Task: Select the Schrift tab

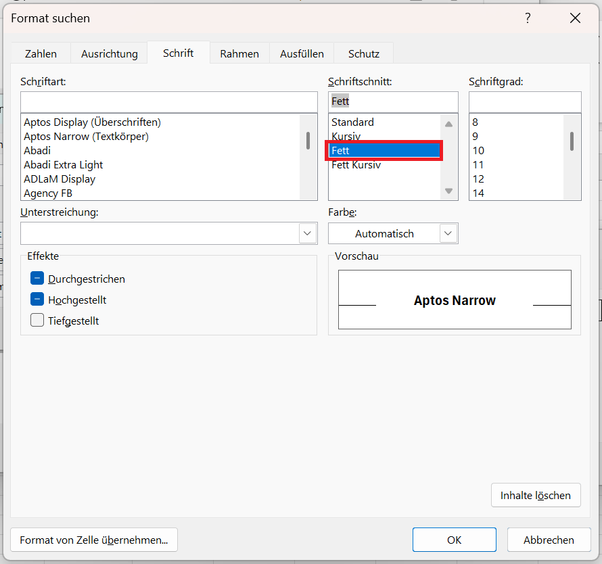Action: coord(178,53)
